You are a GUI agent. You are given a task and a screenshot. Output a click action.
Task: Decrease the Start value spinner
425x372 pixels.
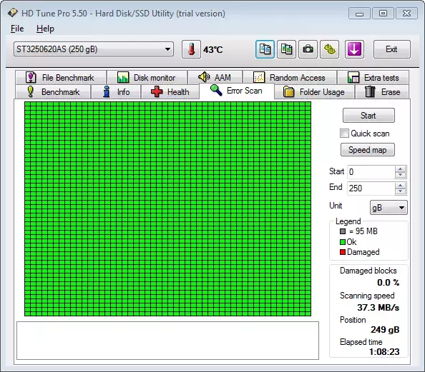[401, 175]
